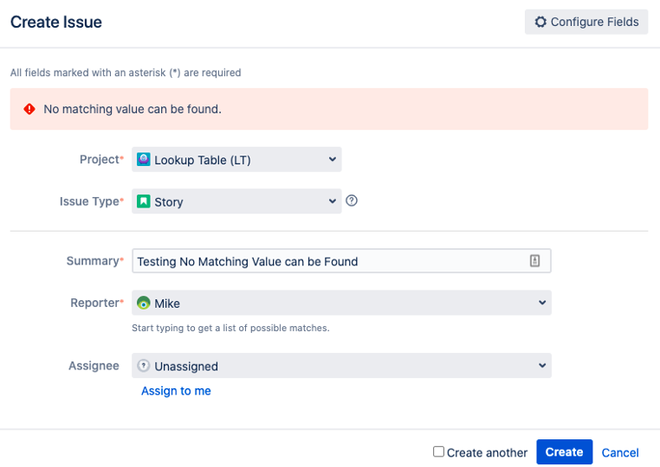
Task: Click the No matching value error message
Action: pos(133,109)
